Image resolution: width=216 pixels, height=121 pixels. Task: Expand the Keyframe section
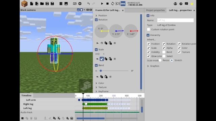click(x=96, y=91)
